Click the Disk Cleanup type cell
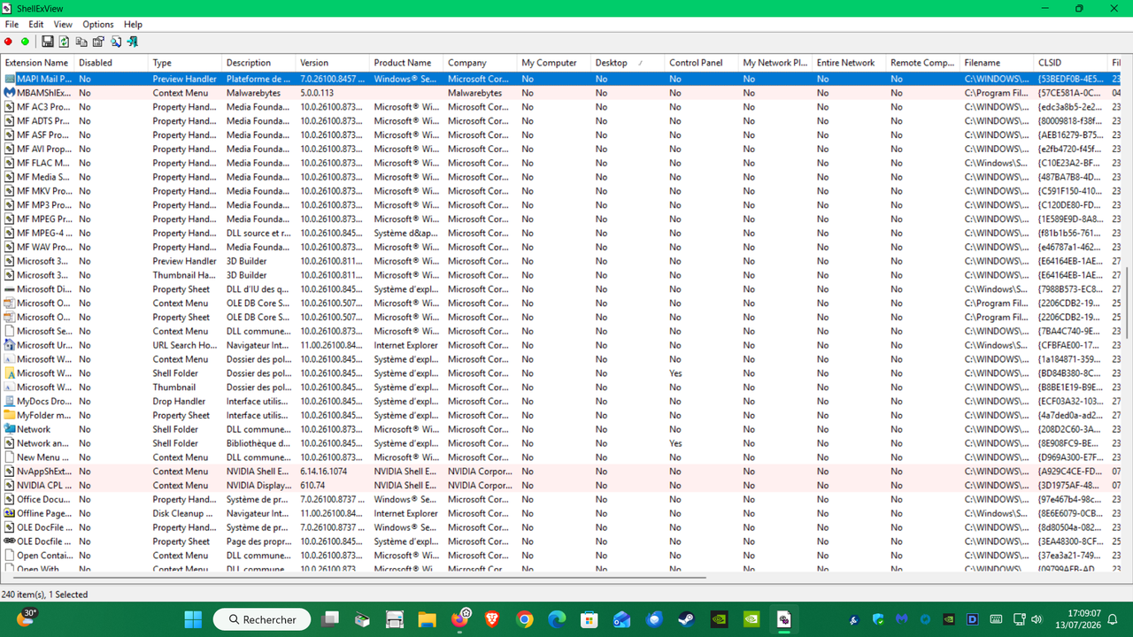The width and height of the screenshot is (1133, 637). [184, 513]
